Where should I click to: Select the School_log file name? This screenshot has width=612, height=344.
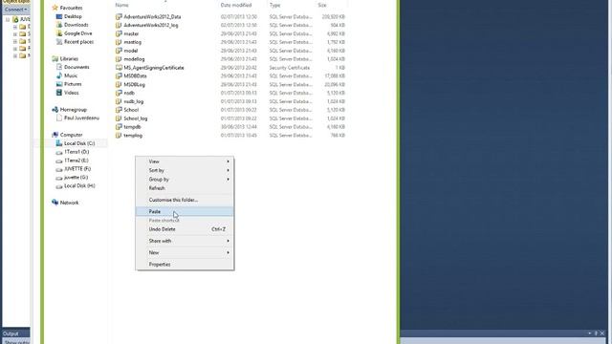(x=136, y=118)
